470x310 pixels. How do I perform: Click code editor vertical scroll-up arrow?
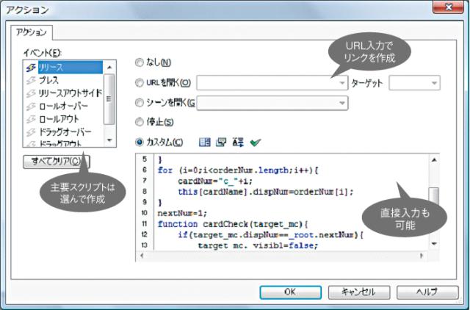434,160
